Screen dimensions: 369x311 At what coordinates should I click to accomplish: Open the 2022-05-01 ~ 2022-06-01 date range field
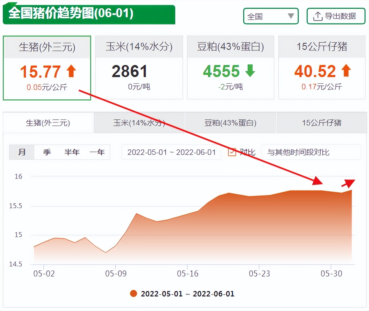171,152
